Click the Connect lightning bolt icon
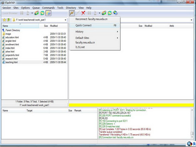Image resolution: width=196 pixels, height=147 pixels. [72, 13]
